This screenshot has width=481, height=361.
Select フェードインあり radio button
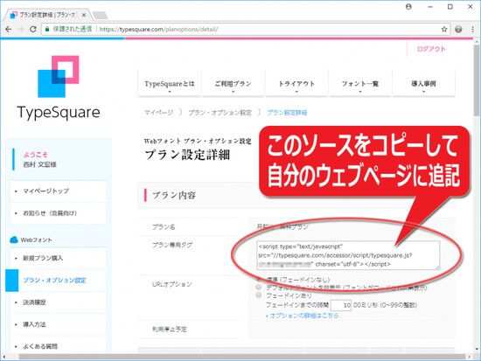pyautogui.click(x=259, y=295)
